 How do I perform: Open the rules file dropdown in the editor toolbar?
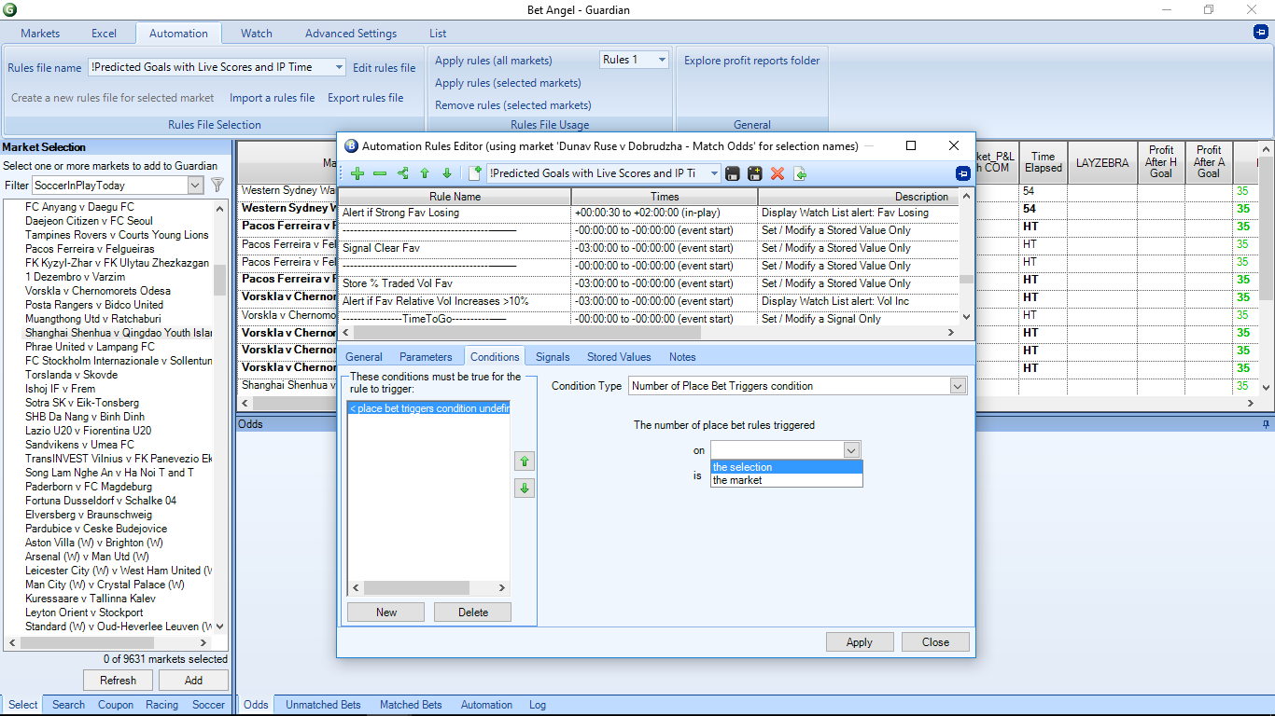tap(714, 173)
